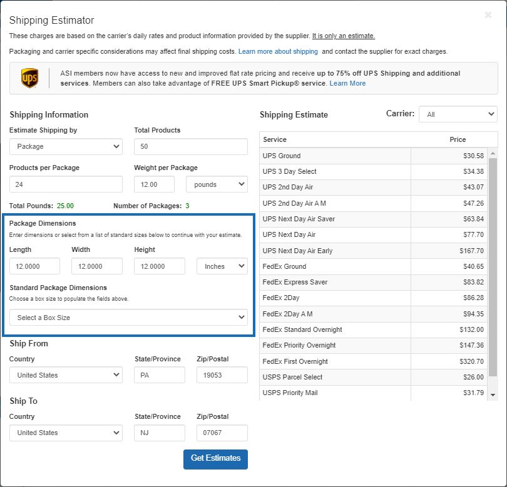
Task: Open the Ship To Country dropdown
Action: (x=66, y=433)
